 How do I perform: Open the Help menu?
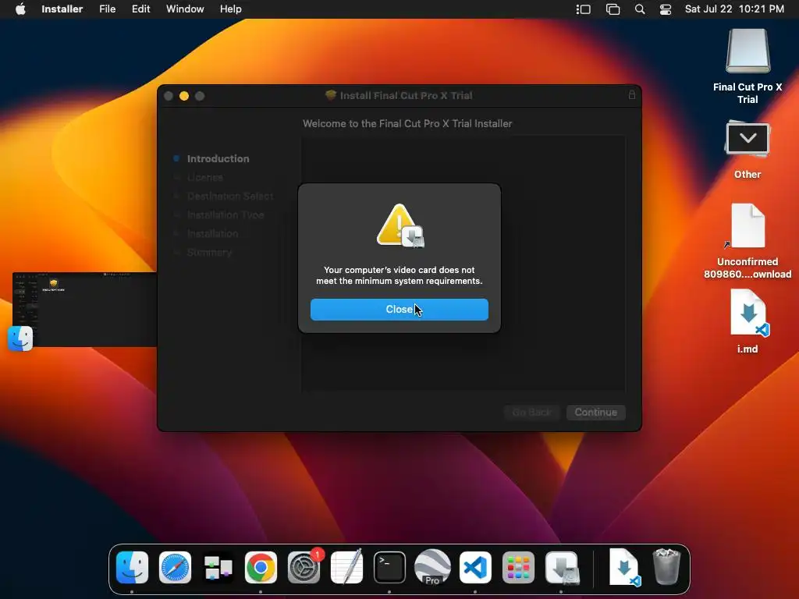tap(230, 9)
